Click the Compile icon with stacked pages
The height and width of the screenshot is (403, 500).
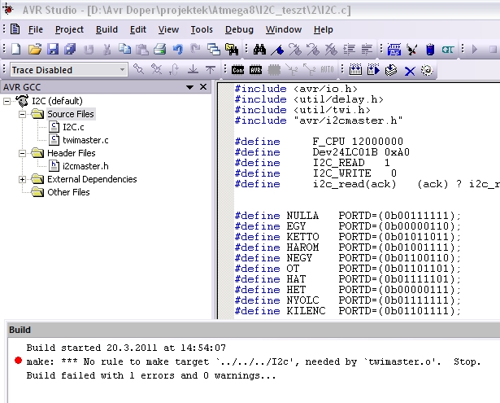tap(391, 70)
